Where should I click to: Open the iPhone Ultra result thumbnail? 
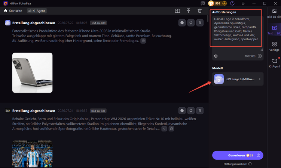[33, 73]
